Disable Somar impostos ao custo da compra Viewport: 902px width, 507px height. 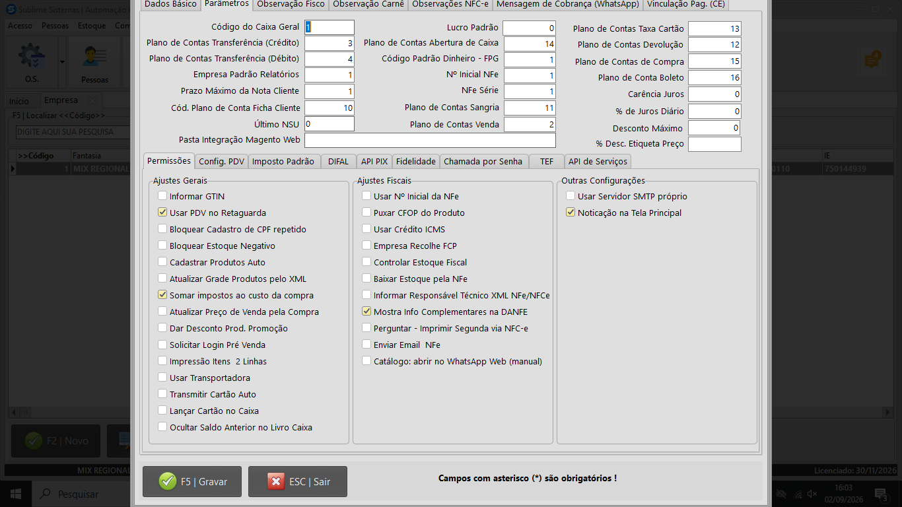tap(162, 295)
